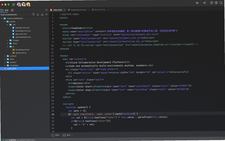The image size is (225, 141).
Task: Collapse the js folder
Action: click(8, 47)
